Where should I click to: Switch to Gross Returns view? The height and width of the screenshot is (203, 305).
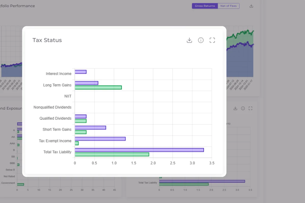coord(205,6)
